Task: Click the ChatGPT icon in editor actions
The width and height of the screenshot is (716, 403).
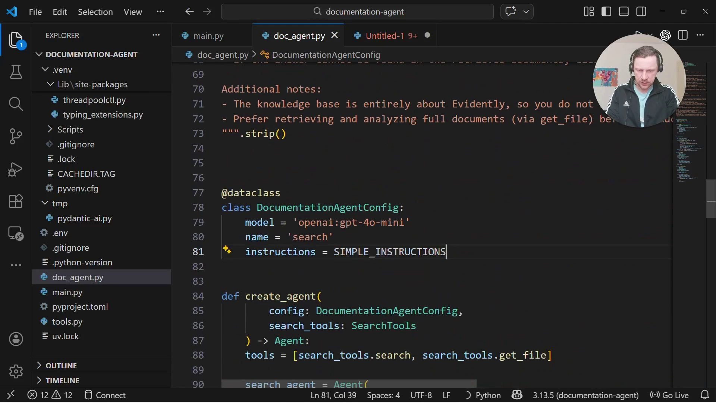Action: tap(665, 35)
